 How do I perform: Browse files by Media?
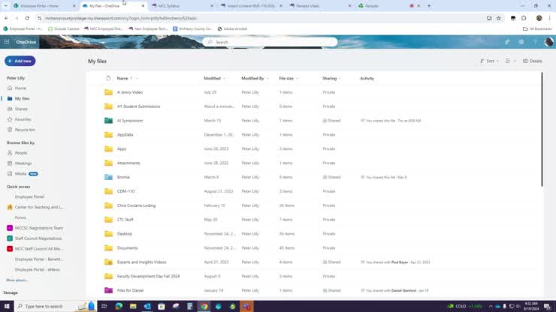point(20,174)
